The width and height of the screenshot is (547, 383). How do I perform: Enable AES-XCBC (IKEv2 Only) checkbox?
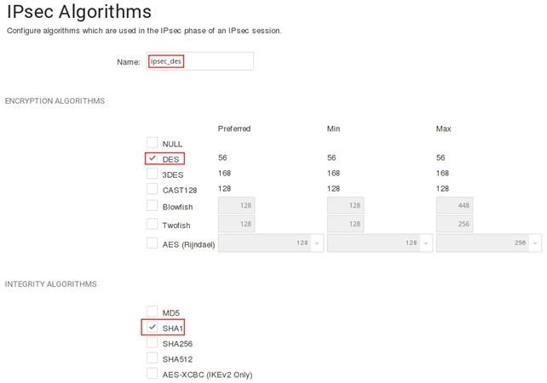click(x=152, y=374)
